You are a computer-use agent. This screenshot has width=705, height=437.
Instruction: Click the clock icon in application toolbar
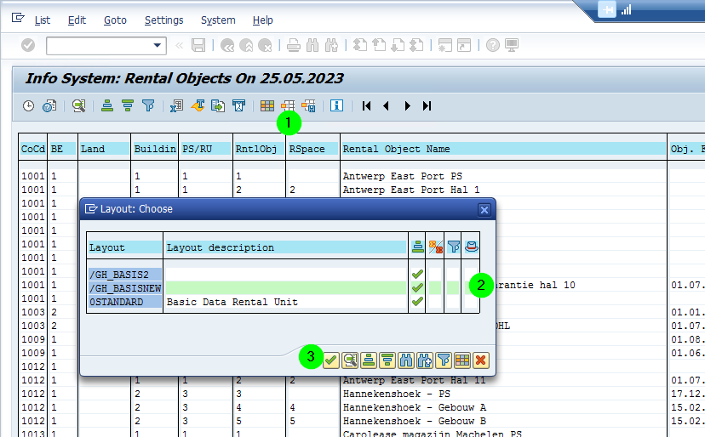click(x=28, y=106)
